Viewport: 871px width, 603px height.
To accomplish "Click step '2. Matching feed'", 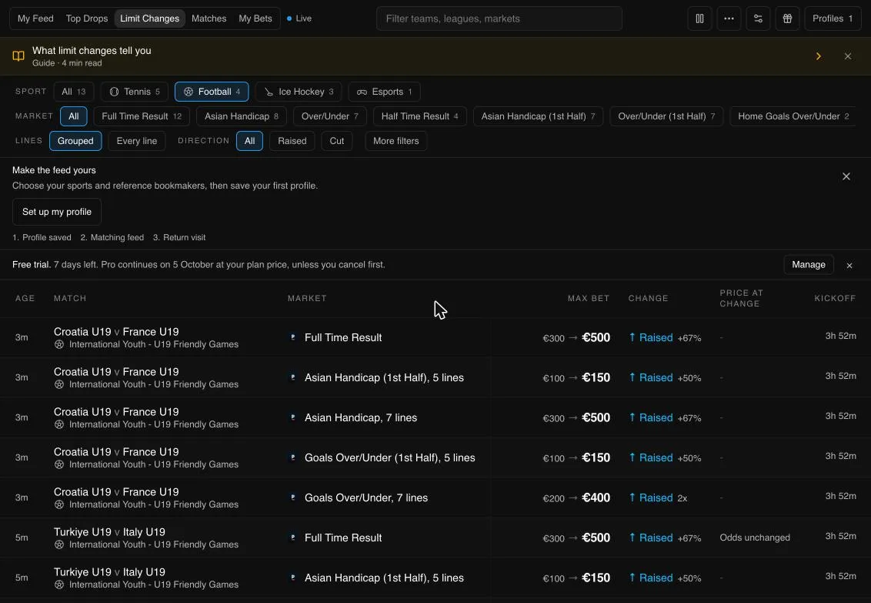I will 112,237.
